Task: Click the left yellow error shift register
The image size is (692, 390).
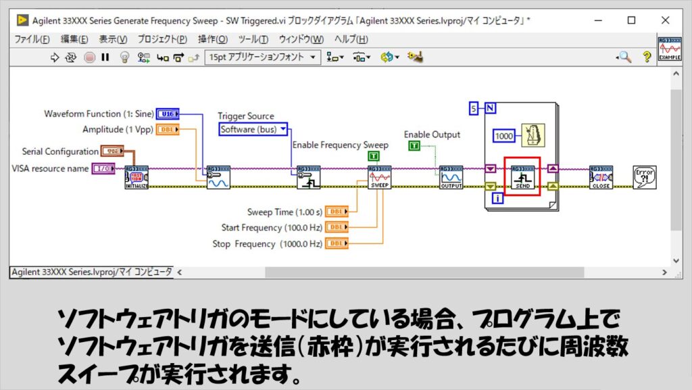Action: (x=491, y=187)
